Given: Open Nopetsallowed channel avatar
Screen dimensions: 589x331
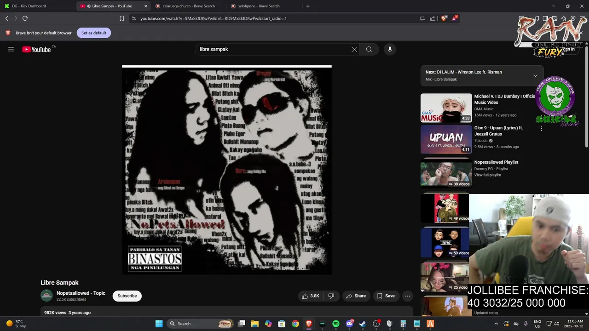Looking at the screenshot, I should click(x=46, y=296).
